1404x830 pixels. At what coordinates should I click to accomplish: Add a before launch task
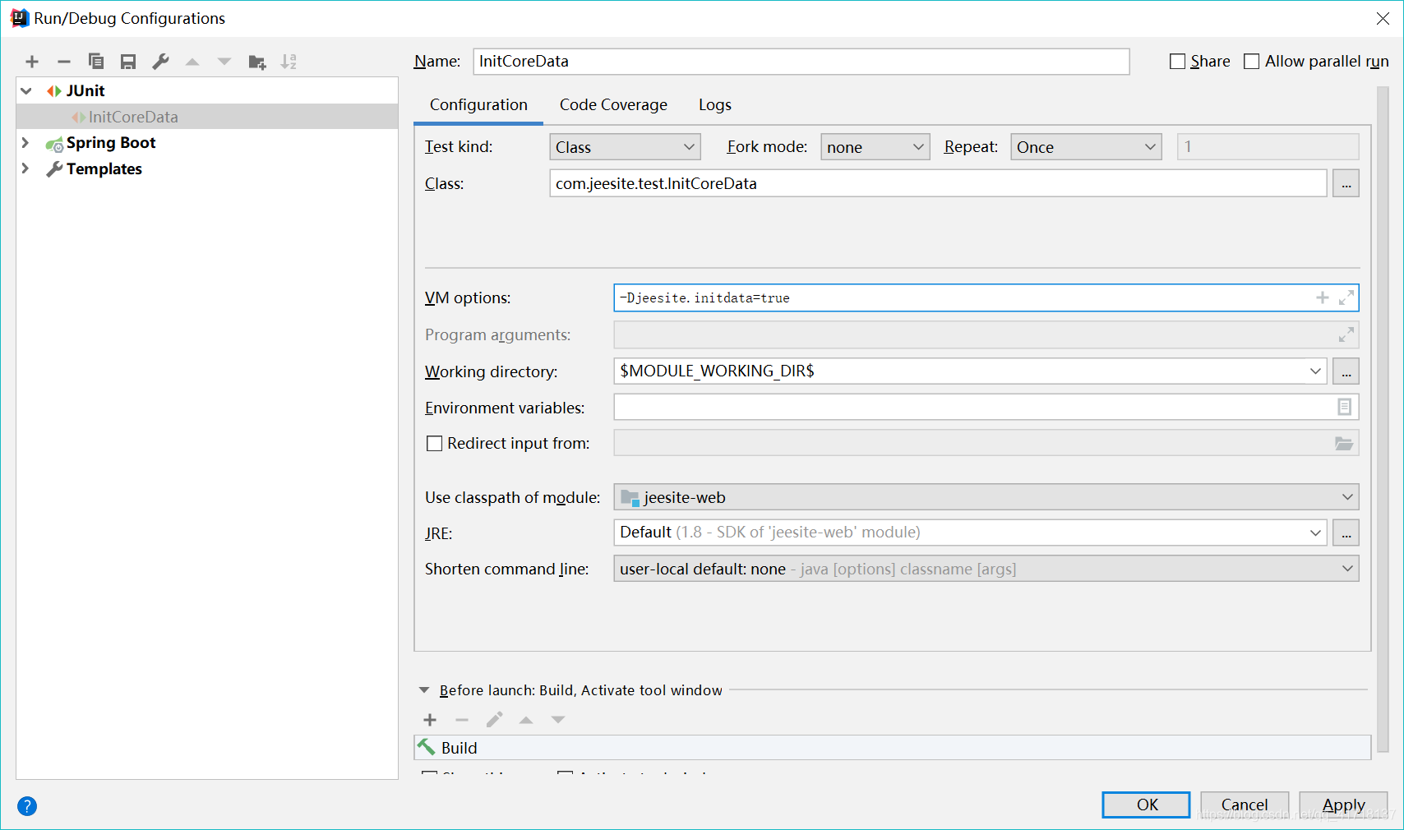(430, 720)
